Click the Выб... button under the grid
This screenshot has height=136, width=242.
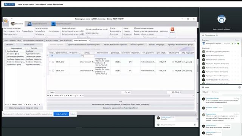(52, 92)
